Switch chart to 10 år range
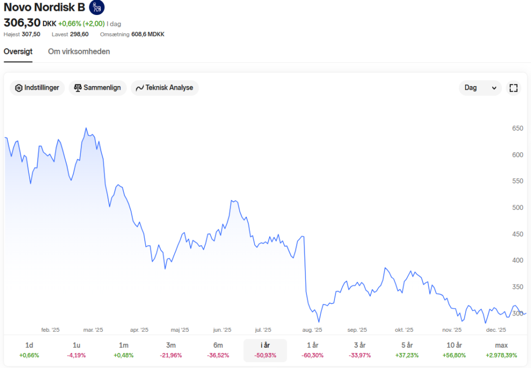The height and width of the screenshot is (368, 531). tap(454, 350)
